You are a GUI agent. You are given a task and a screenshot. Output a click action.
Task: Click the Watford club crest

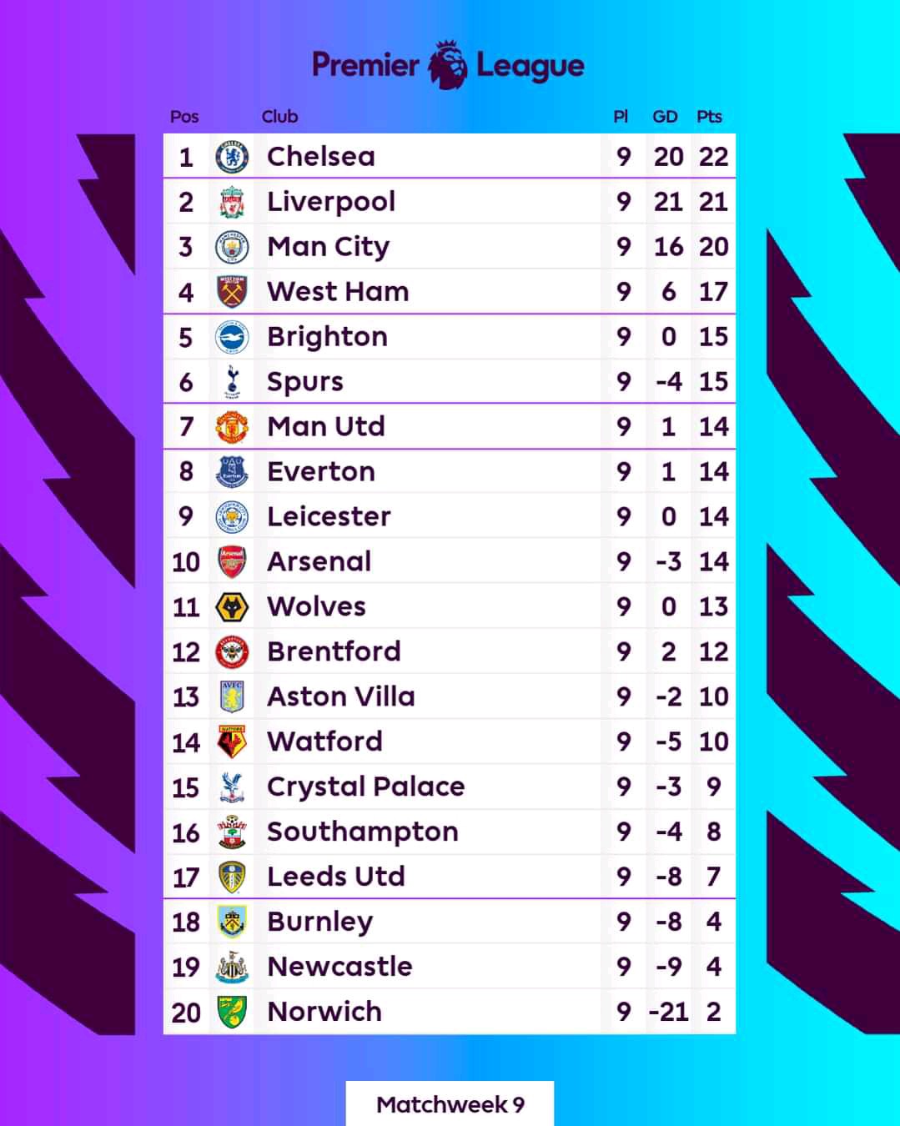[232, 741]
